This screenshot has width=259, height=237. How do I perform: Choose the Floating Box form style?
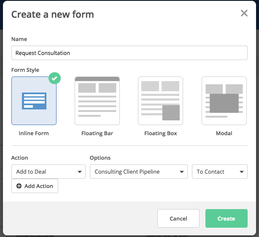point(160,101)
